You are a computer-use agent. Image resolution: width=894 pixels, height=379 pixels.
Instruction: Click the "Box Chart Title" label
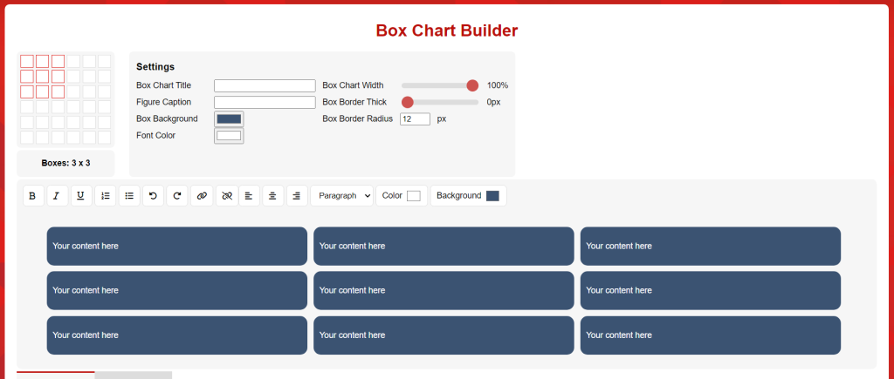click(x=163, y=85)
